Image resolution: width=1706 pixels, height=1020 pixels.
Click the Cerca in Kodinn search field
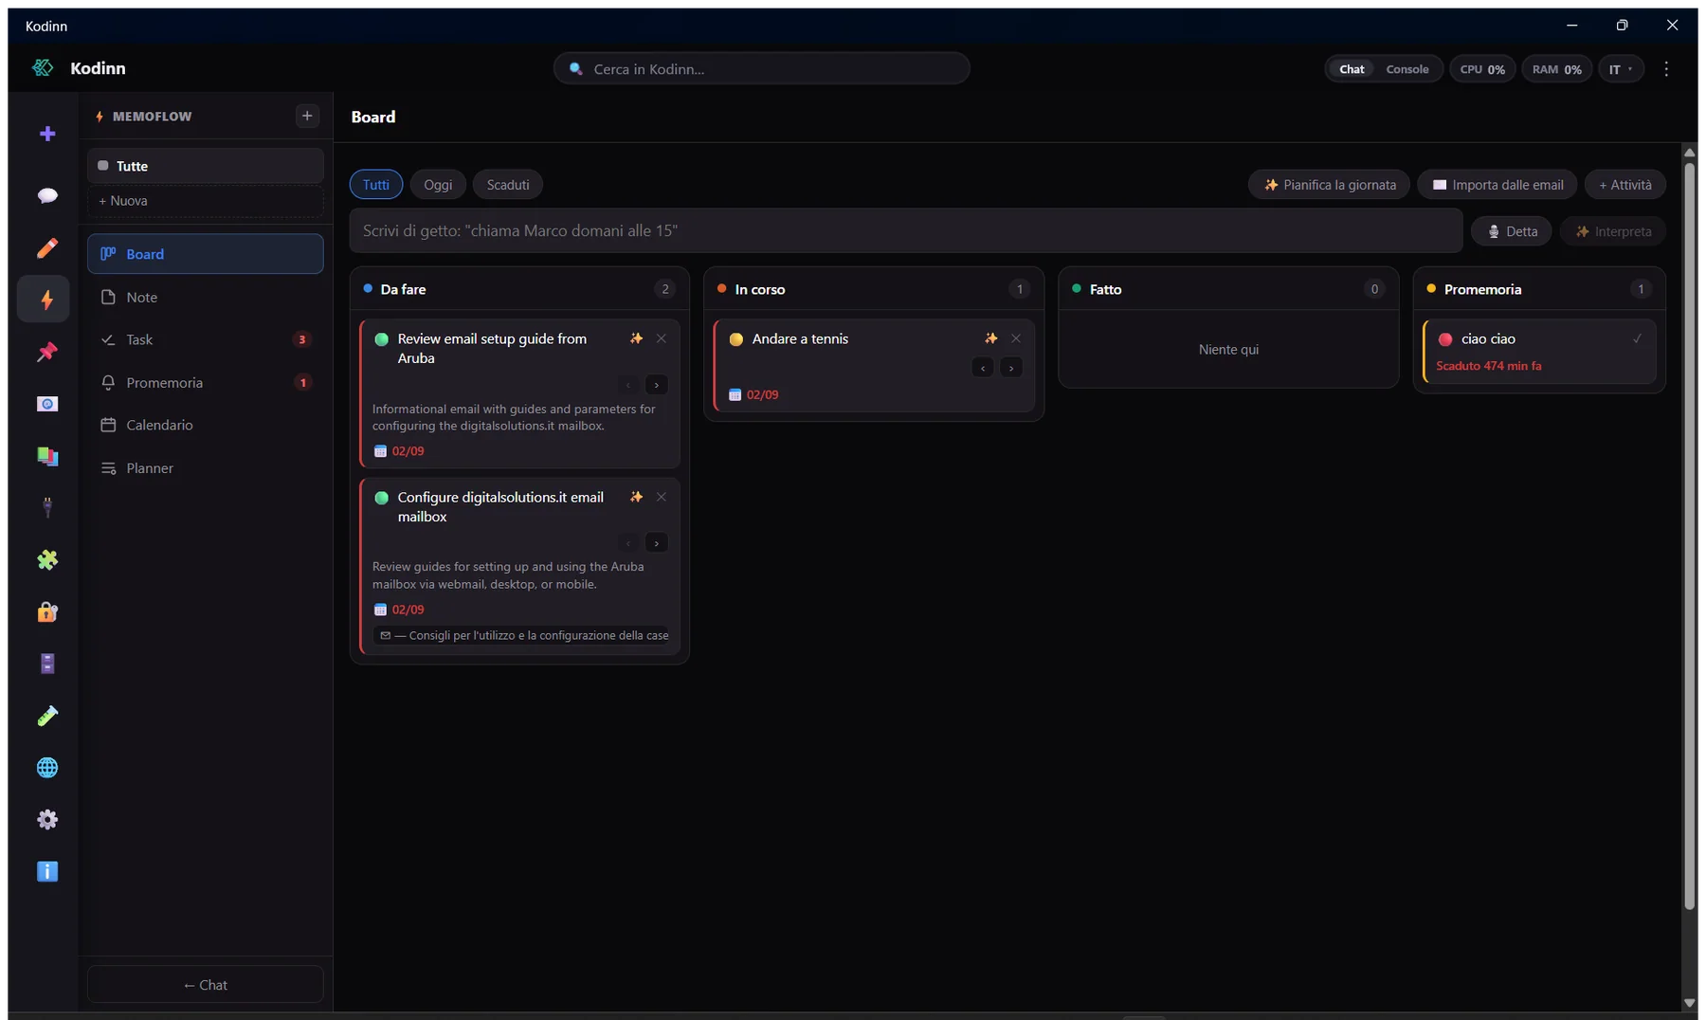pyautogui.click(x=761, y=68)
